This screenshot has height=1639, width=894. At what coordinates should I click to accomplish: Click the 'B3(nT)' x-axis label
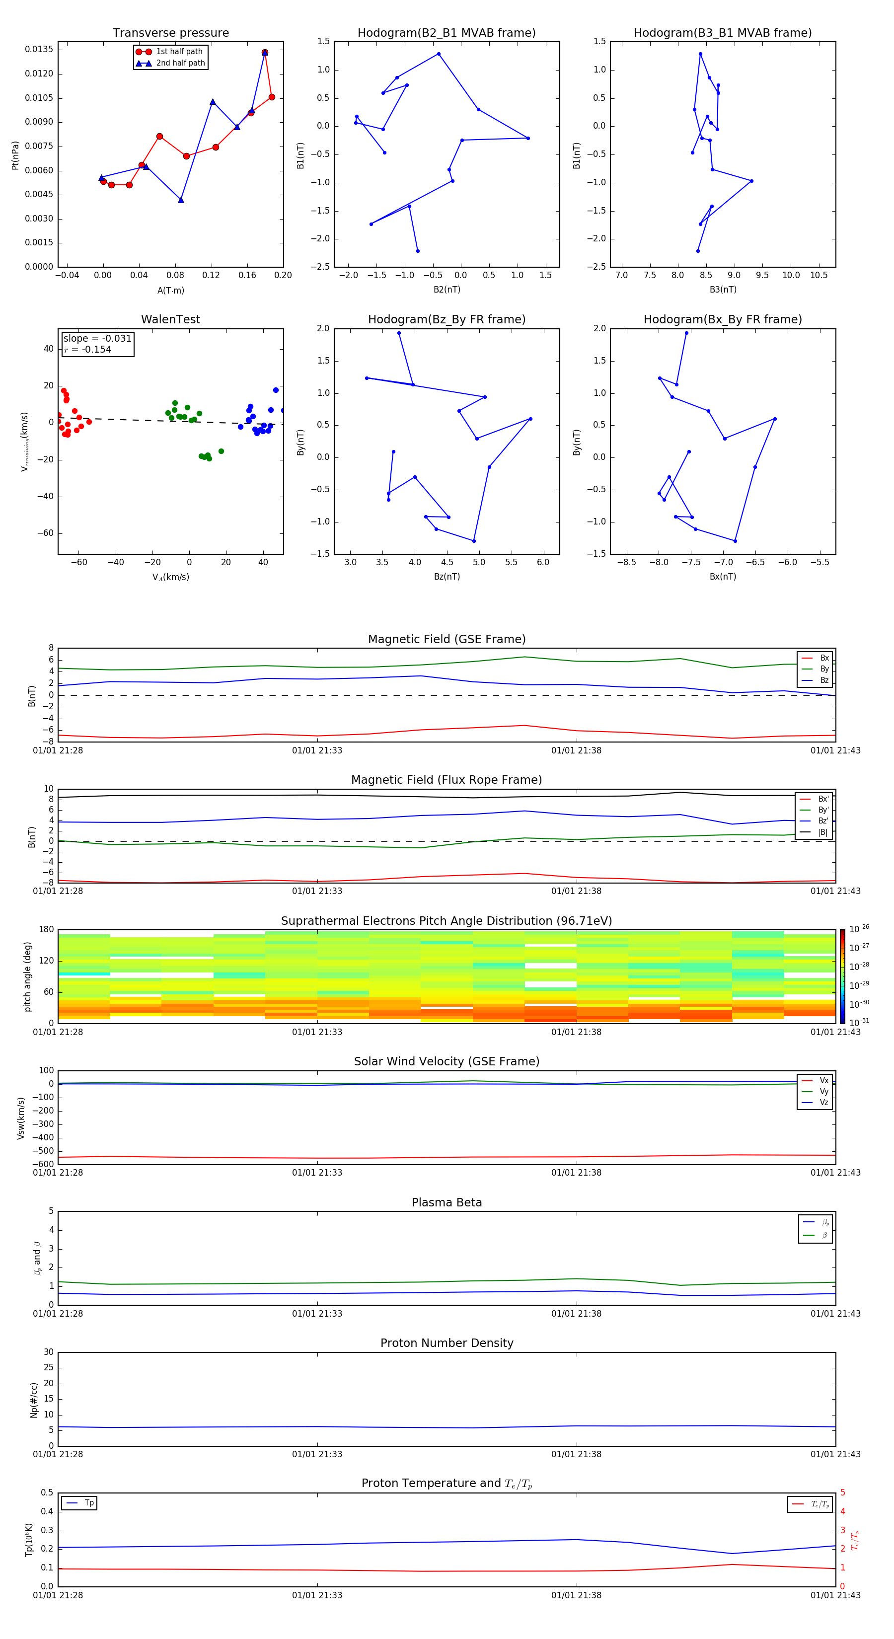pos(723,290)
